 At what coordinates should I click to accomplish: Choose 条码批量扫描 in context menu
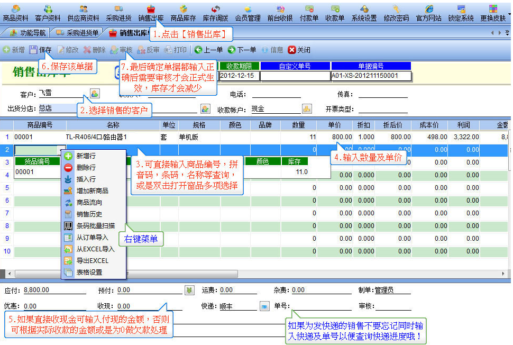tap(94, 226)
